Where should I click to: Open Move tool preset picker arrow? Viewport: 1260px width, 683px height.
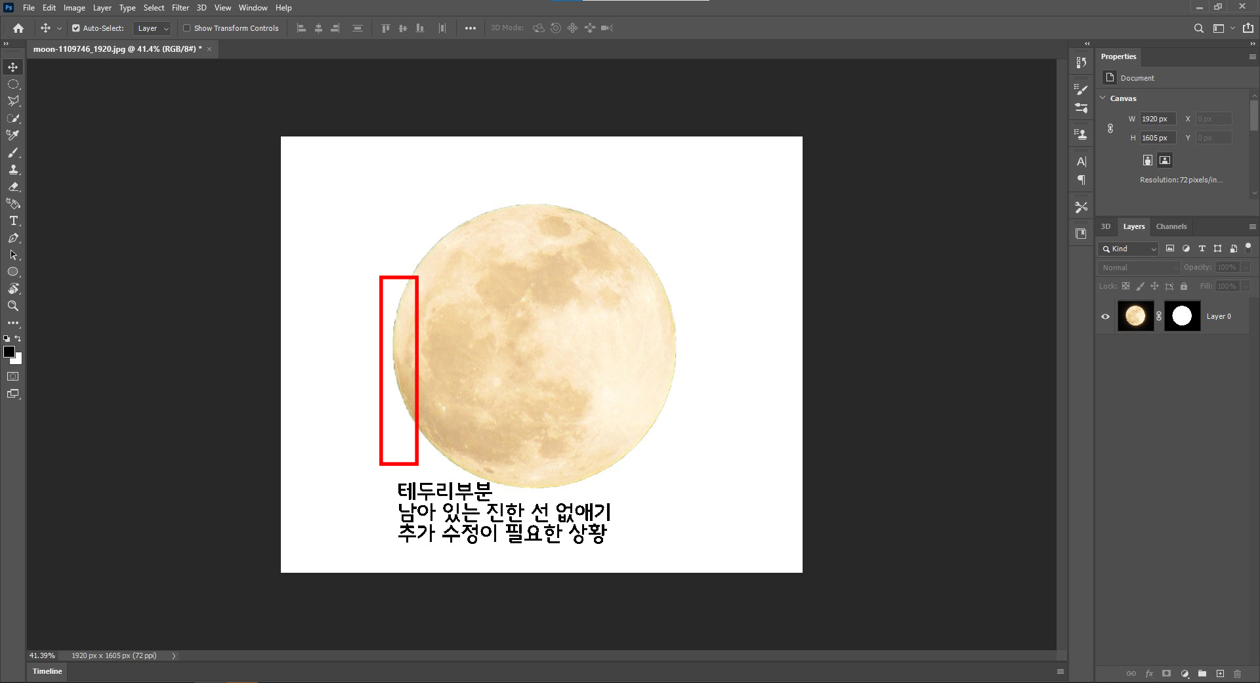tap(59, 28)
